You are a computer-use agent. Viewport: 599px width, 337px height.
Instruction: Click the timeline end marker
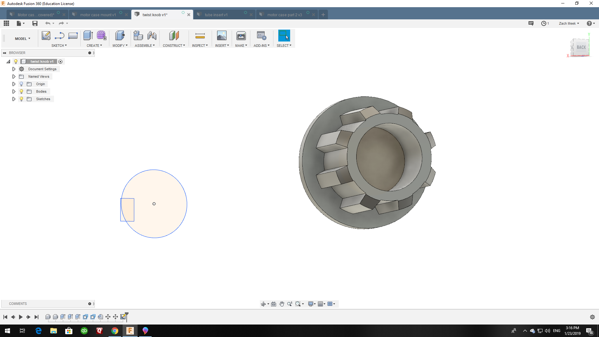tap(127, 315)
